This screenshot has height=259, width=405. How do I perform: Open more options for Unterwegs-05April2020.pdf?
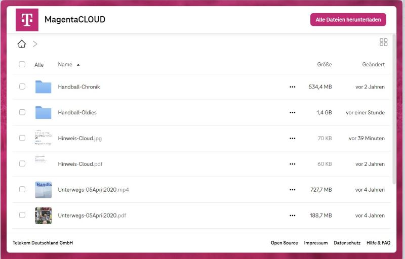point(293,215)
